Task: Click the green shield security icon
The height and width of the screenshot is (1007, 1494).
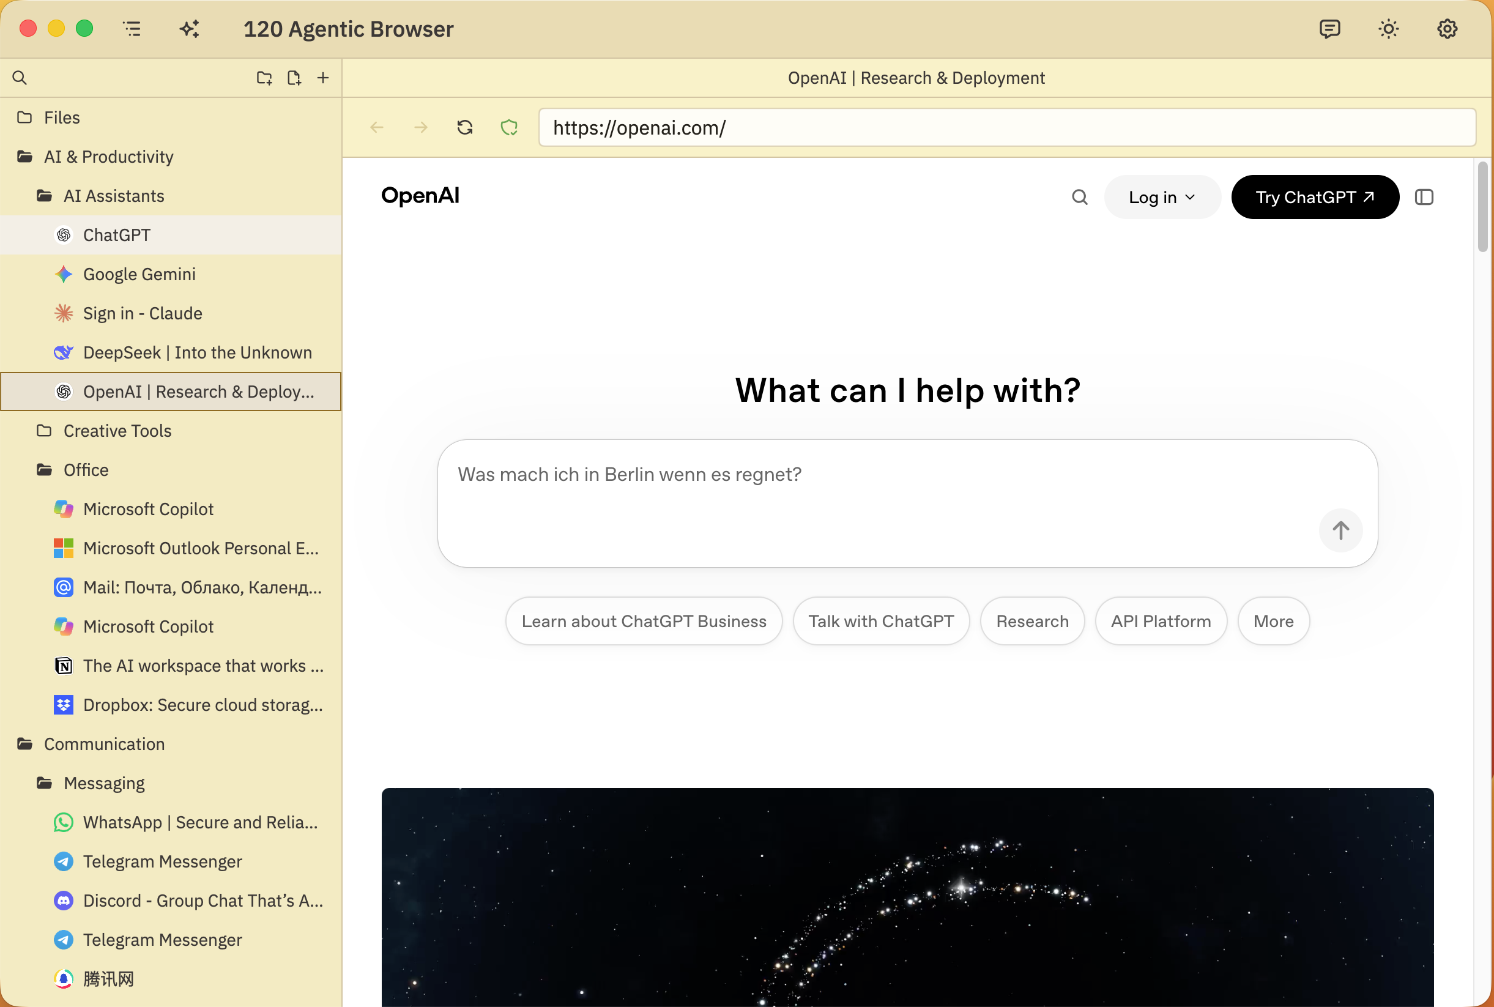Action: (509, 128)
